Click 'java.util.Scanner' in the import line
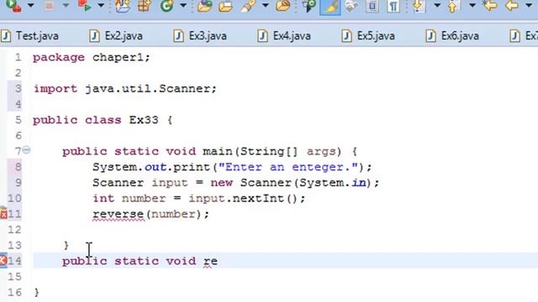Viewport: 538px width, 302px height. point(148,89)
